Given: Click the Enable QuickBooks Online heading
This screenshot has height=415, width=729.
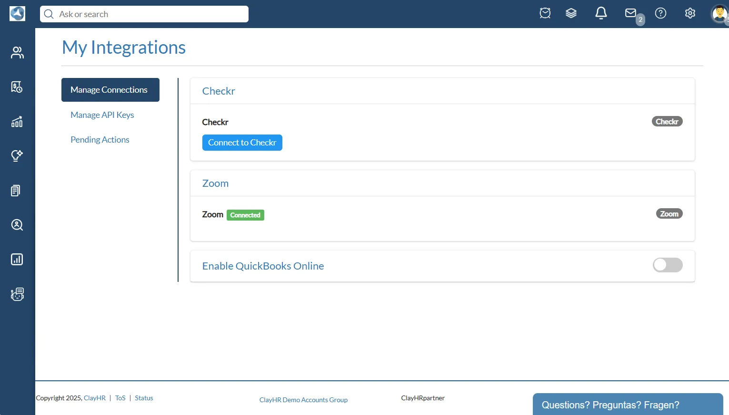Looking at the screenshot, I should pyautogui.click(x=263, y=266).
